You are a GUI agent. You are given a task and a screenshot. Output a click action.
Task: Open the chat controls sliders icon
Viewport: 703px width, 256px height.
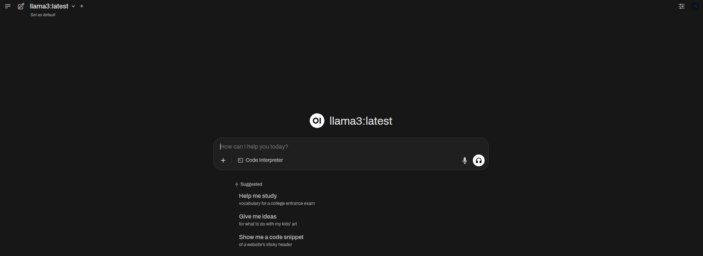pos(682,6)
